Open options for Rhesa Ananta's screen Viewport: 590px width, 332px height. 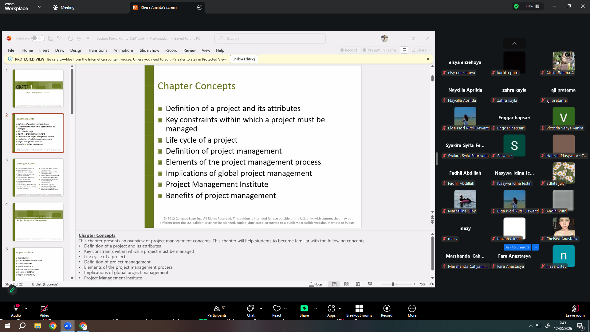200,7
